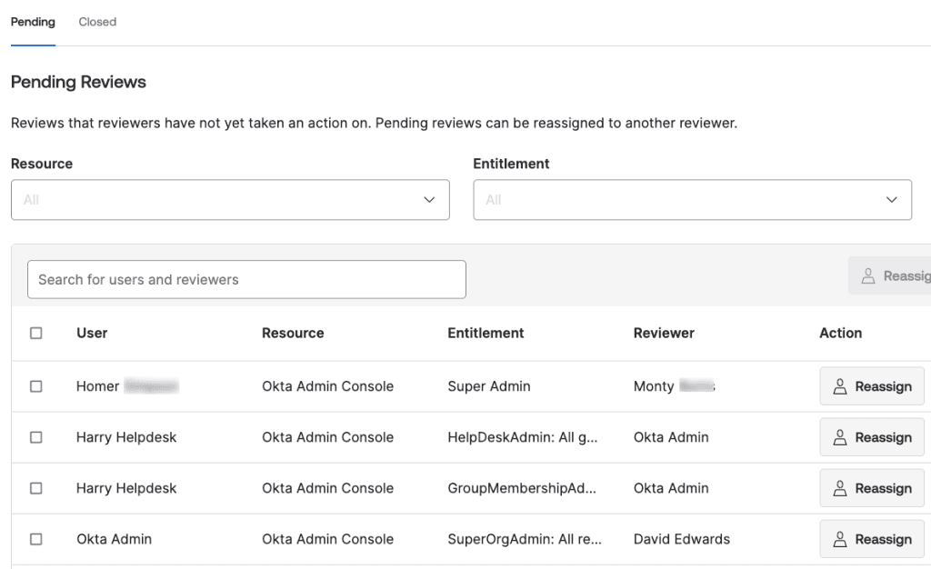The image size is (931, 569).
Task: Tick the select-all checkbox in table header
Action: click(x=36, y=333)
